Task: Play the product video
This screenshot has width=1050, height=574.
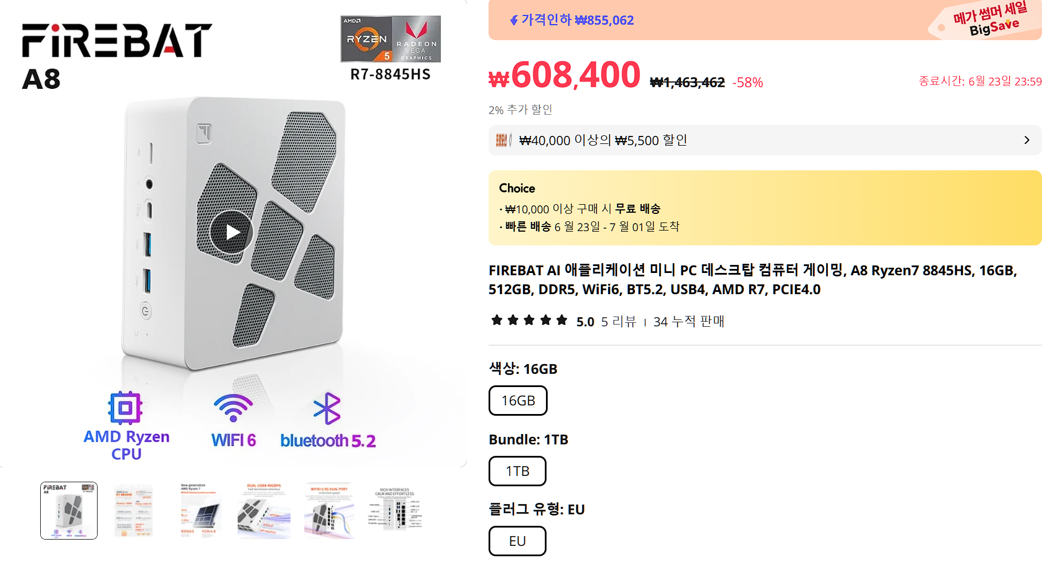Action: click(232, 232)
